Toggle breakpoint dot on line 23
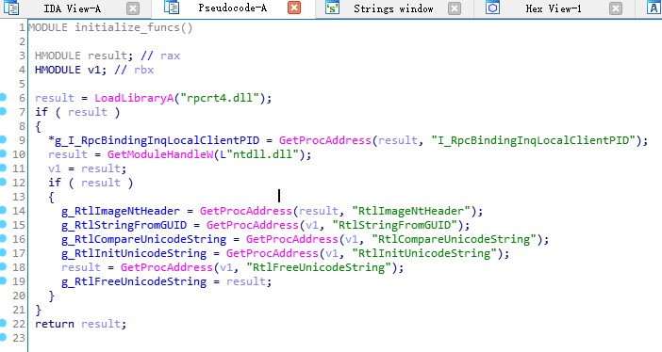The width and height of the screenshot is (662, 352). [3, 337]
